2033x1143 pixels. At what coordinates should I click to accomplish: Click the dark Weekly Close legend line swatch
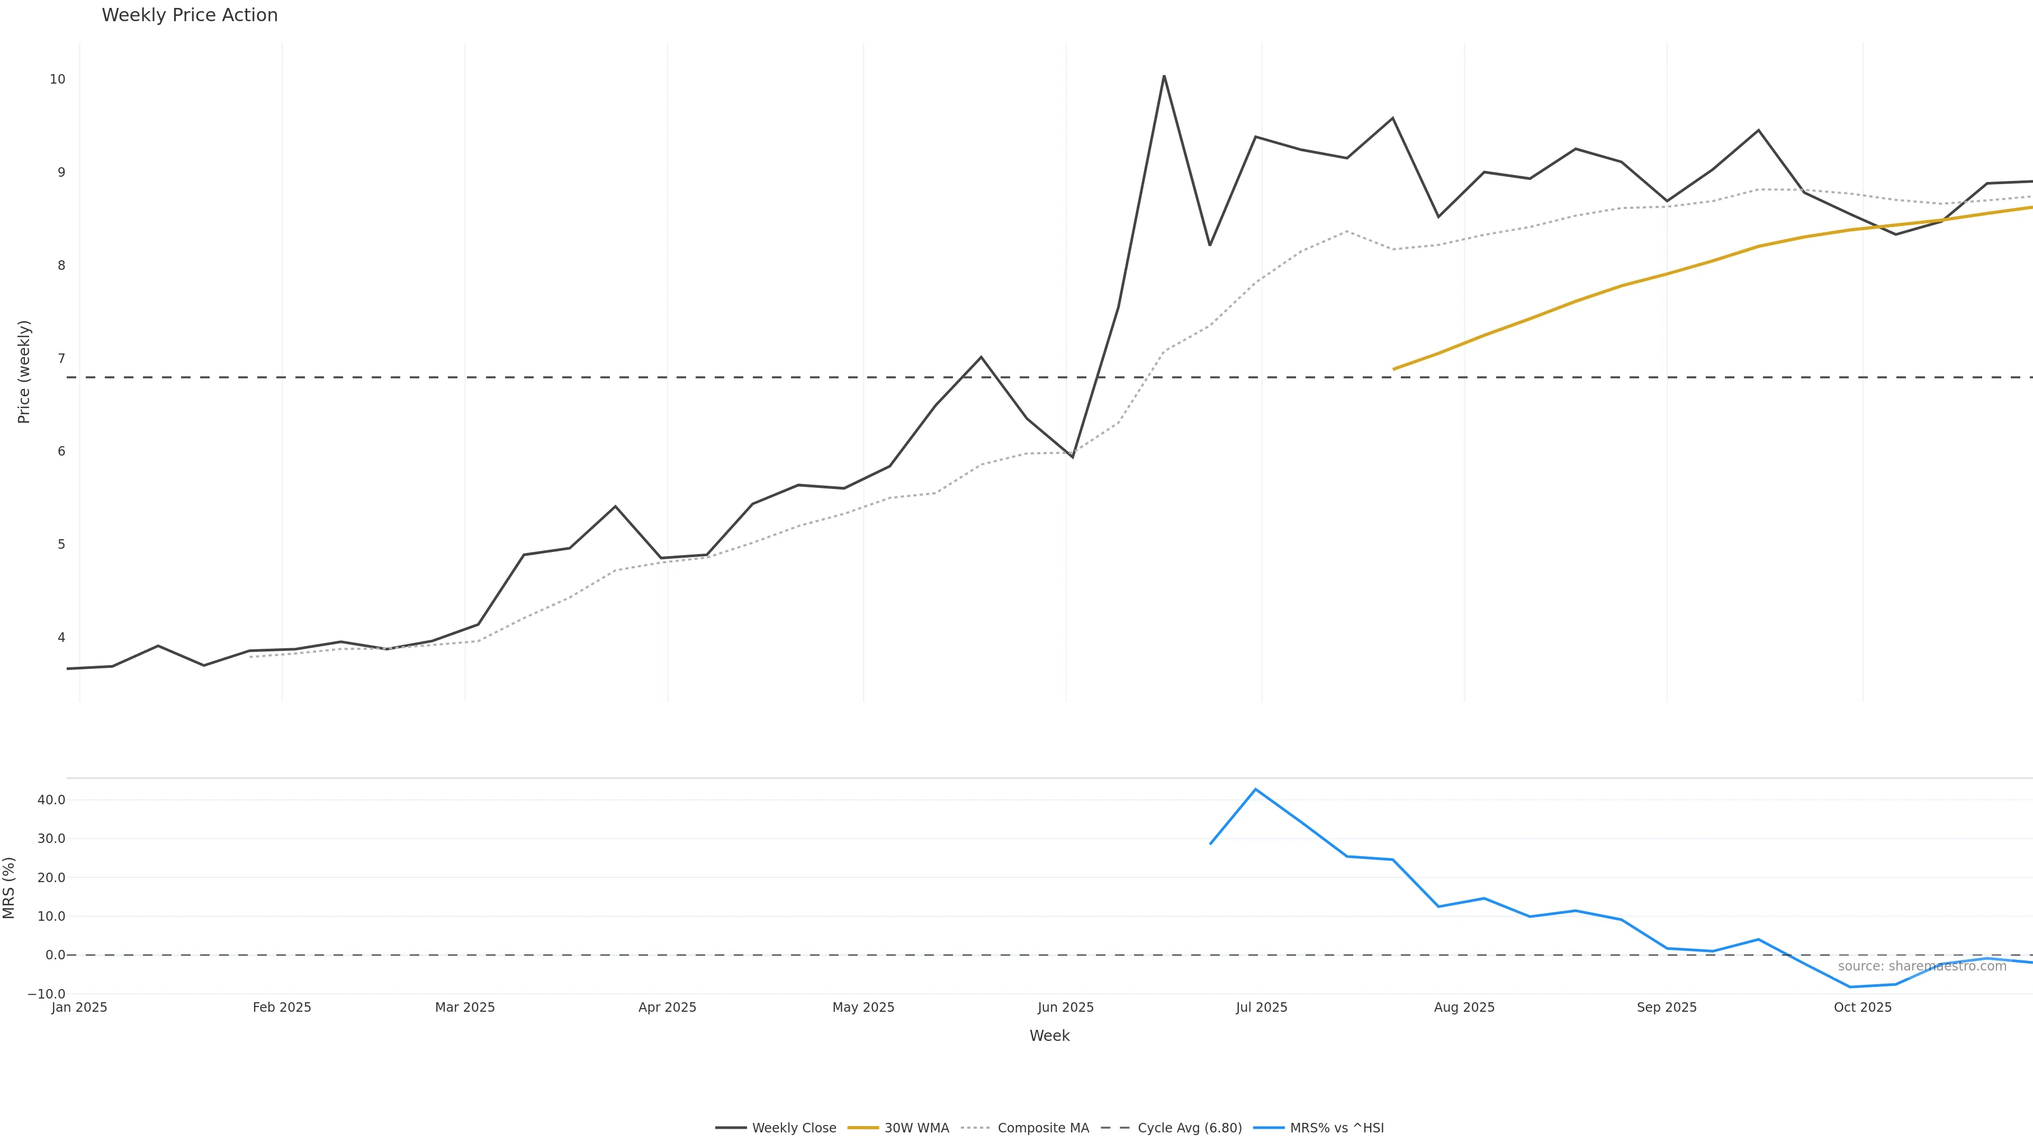pos(731,1128)
